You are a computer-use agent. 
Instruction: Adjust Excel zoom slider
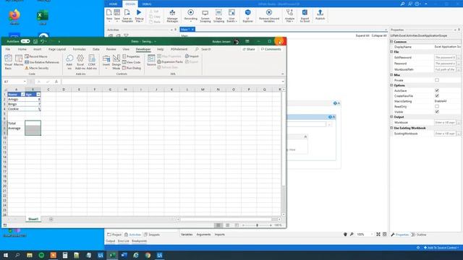tap(257, 225)
